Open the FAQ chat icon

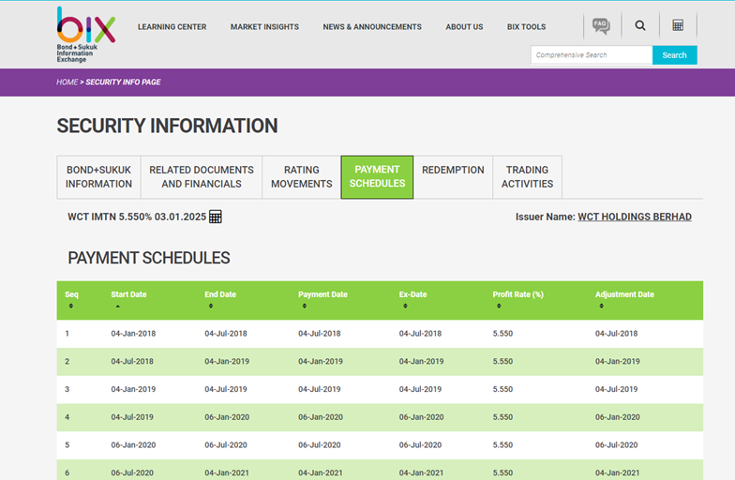tap(601, 26)
